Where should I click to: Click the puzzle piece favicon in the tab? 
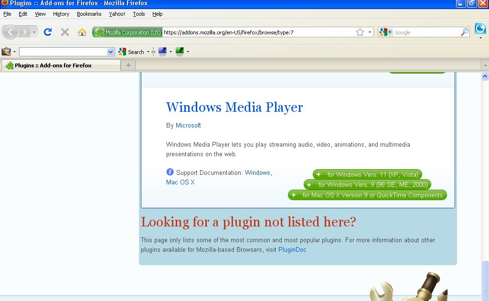pyautogui.click(x=10, y=65)
